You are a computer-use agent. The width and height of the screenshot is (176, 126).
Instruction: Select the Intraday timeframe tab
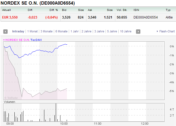point(18,31)
